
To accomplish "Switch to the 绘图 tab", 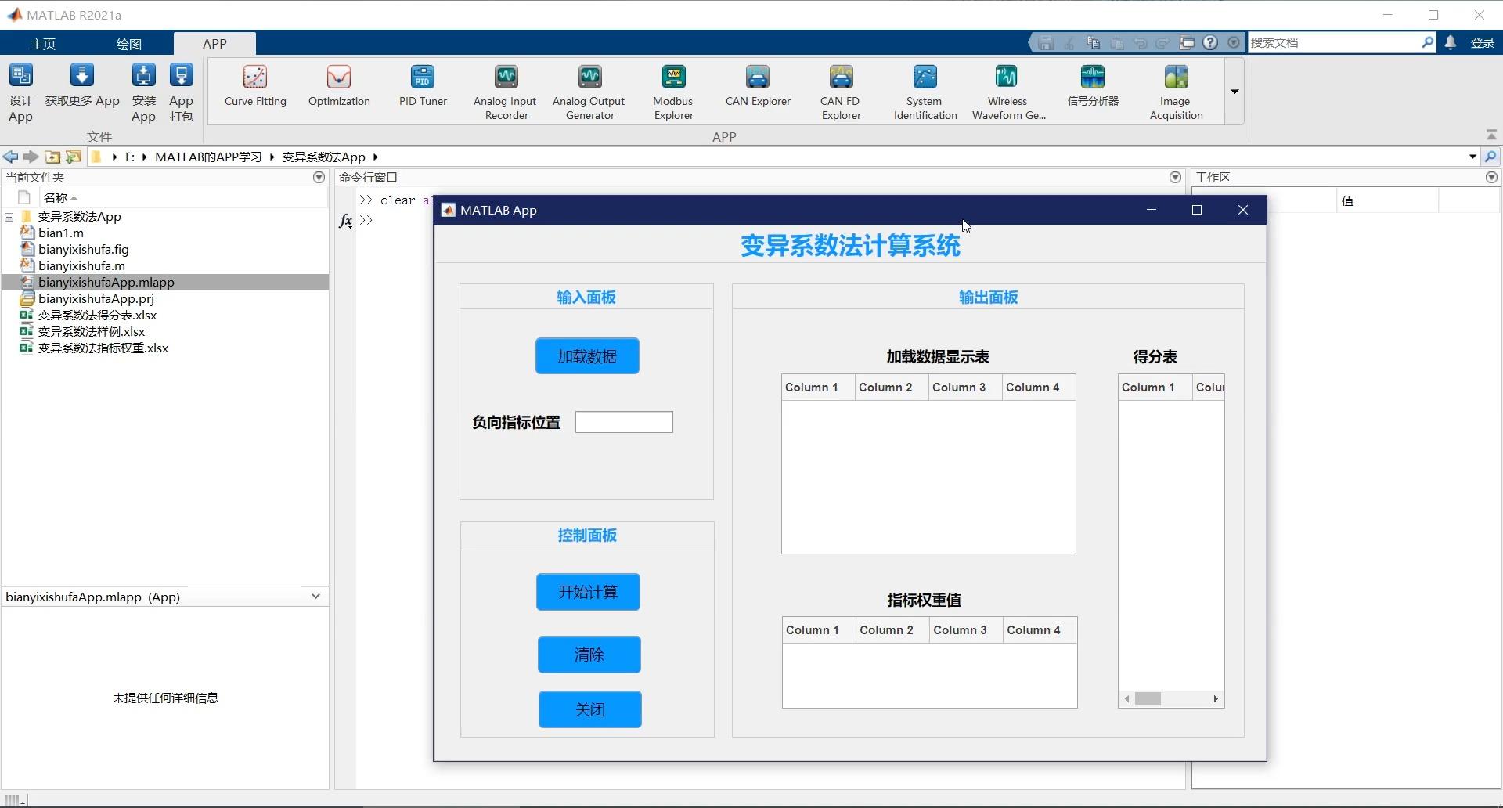I will coord(128,44).
